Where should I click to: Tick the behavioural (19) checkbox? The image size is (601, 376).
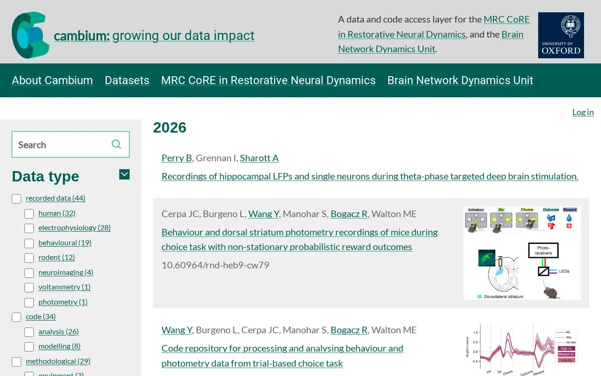29,243
